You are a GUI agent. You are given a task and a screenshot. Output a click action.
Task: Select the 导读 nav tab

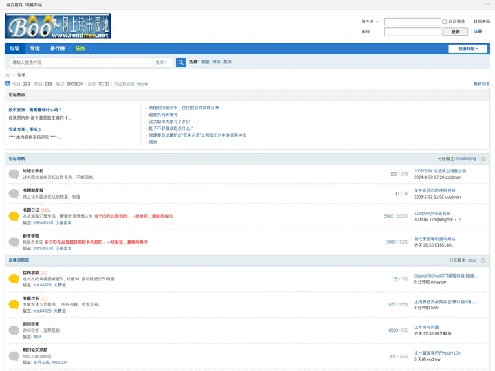click(x=35, y=48)
